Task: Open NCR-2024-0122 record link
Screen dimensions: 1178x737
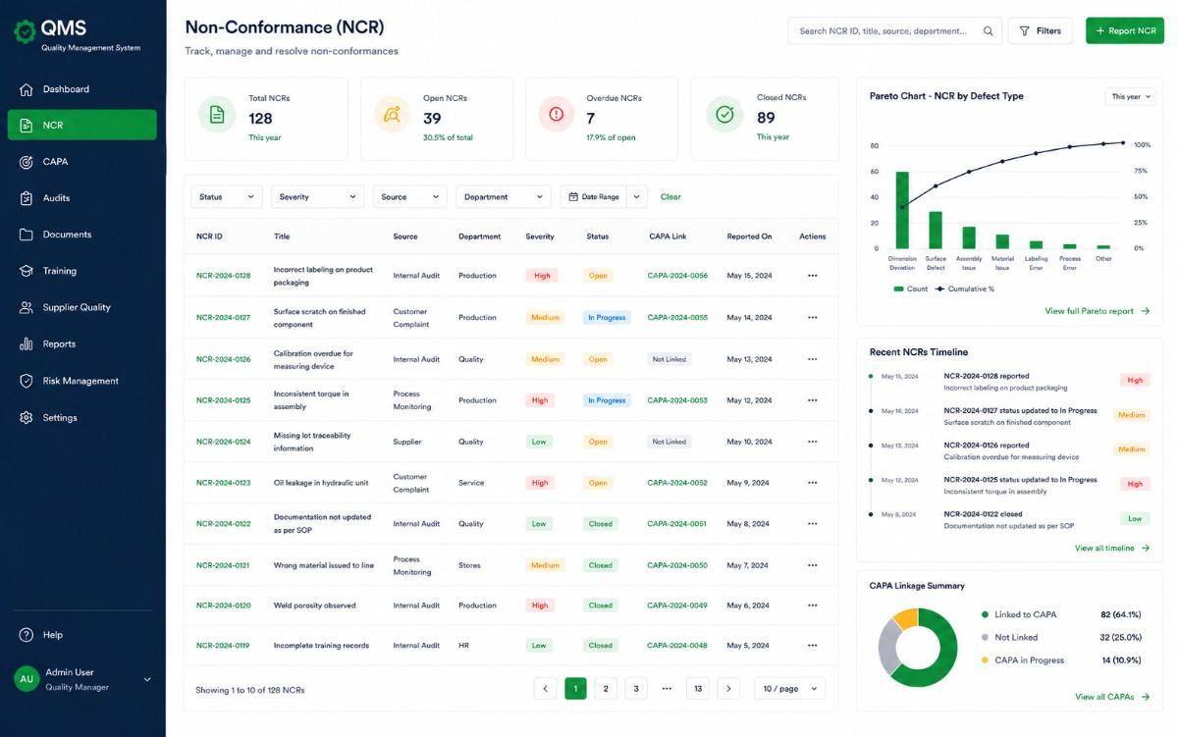Action: [x=223, y=524]
